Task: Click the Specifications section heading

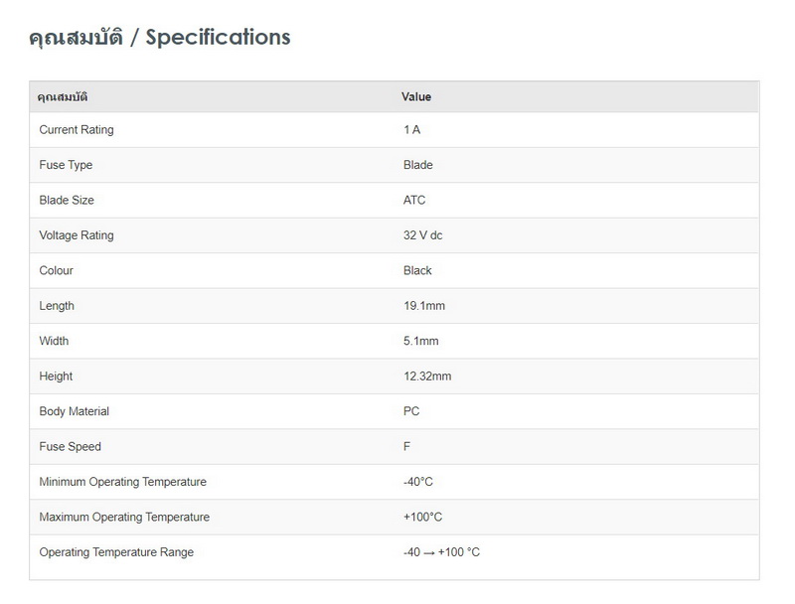Action: click(160, 38)
